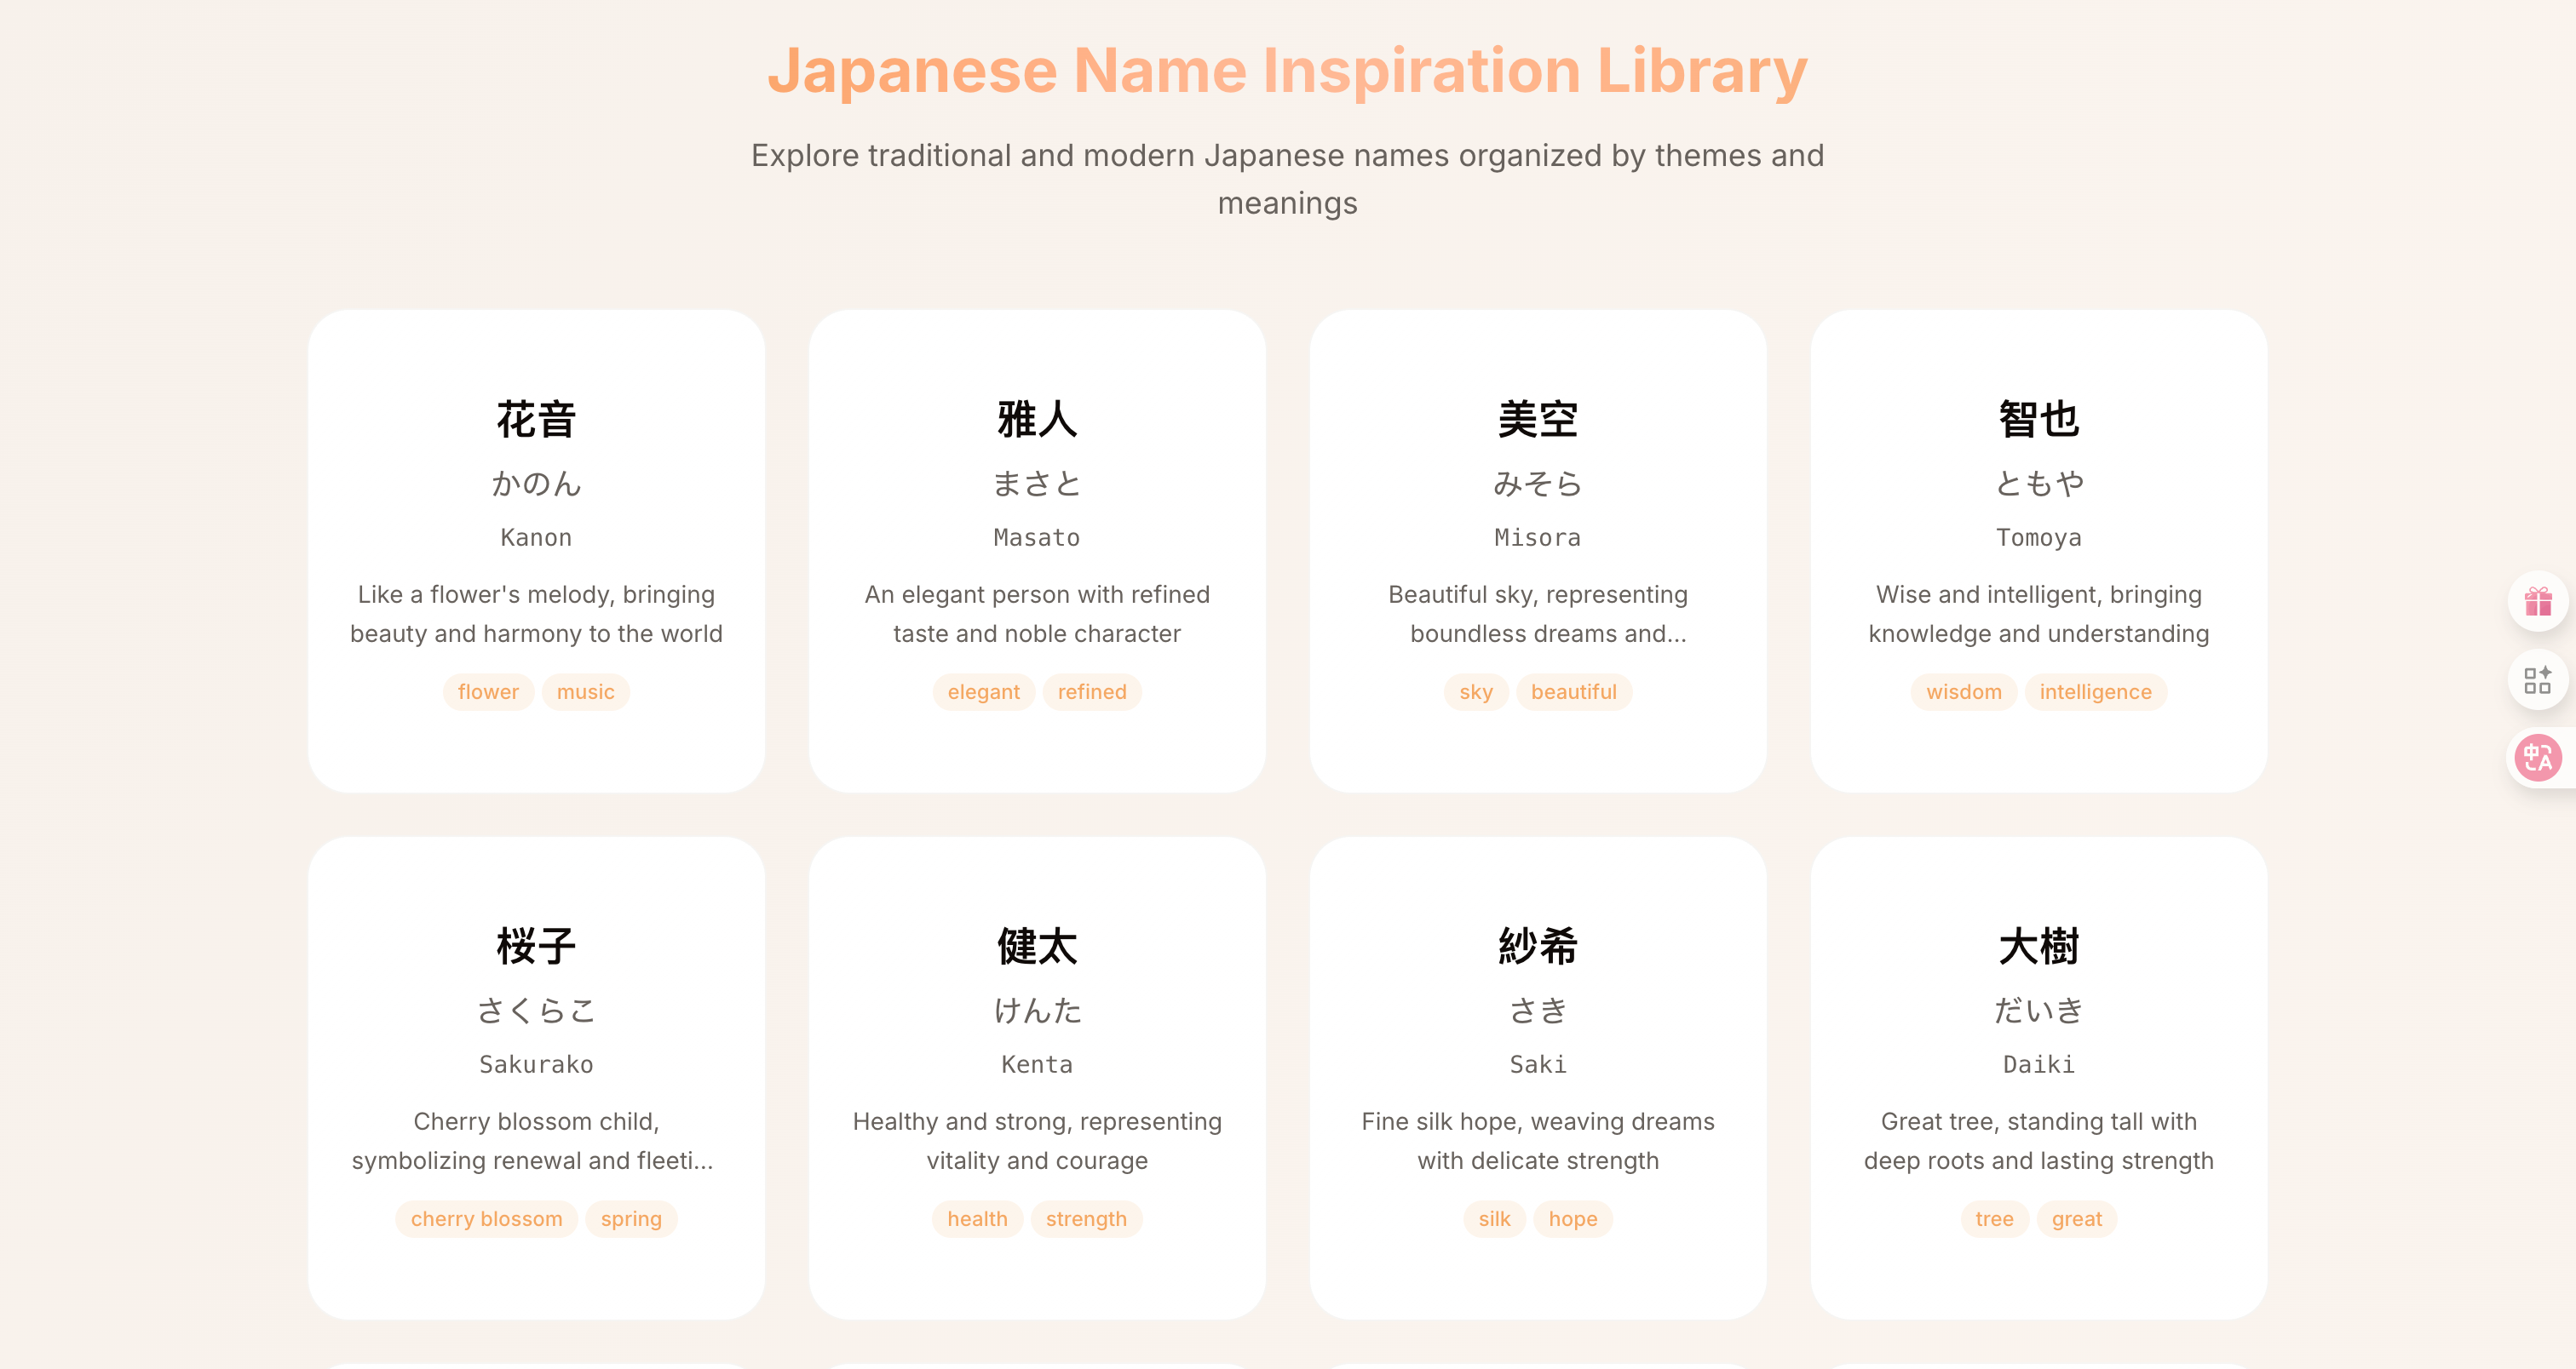Click the 'hope' tag
The image size is (2576, 1369).
click(x=1573, y=1218)
